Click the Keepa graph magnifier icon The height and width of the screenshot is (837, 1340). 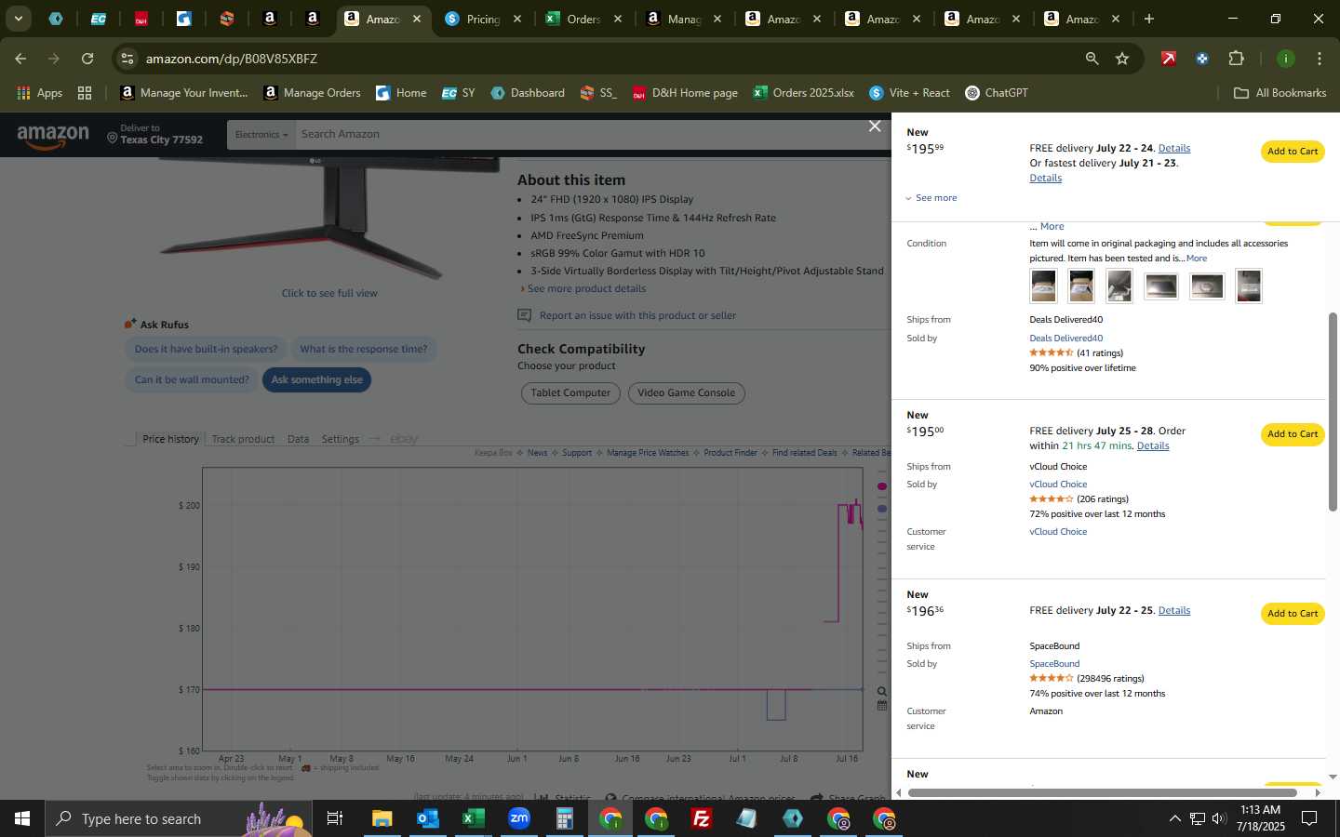pos(881,691)
